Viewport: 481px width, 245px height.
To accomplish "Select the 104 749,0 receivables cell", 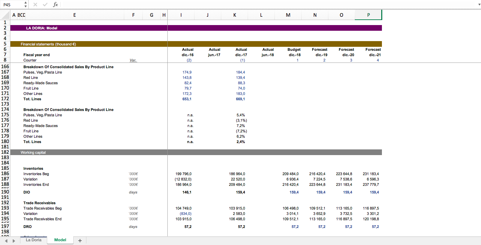I will pos(183,208).
